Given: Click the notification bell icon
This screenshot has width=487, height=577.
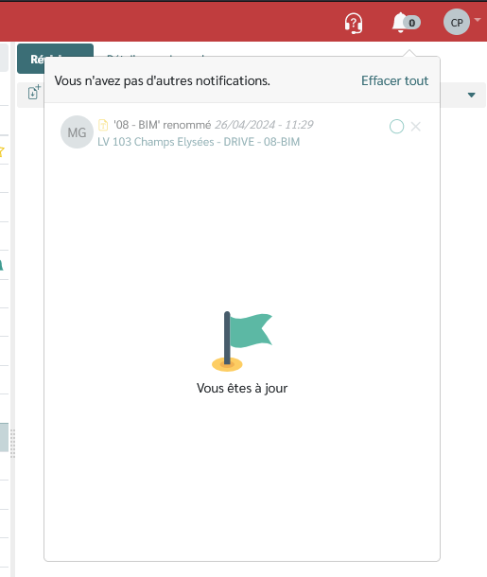Looking at the screenshot, I should pyautogui.click(x=400, y=23).
